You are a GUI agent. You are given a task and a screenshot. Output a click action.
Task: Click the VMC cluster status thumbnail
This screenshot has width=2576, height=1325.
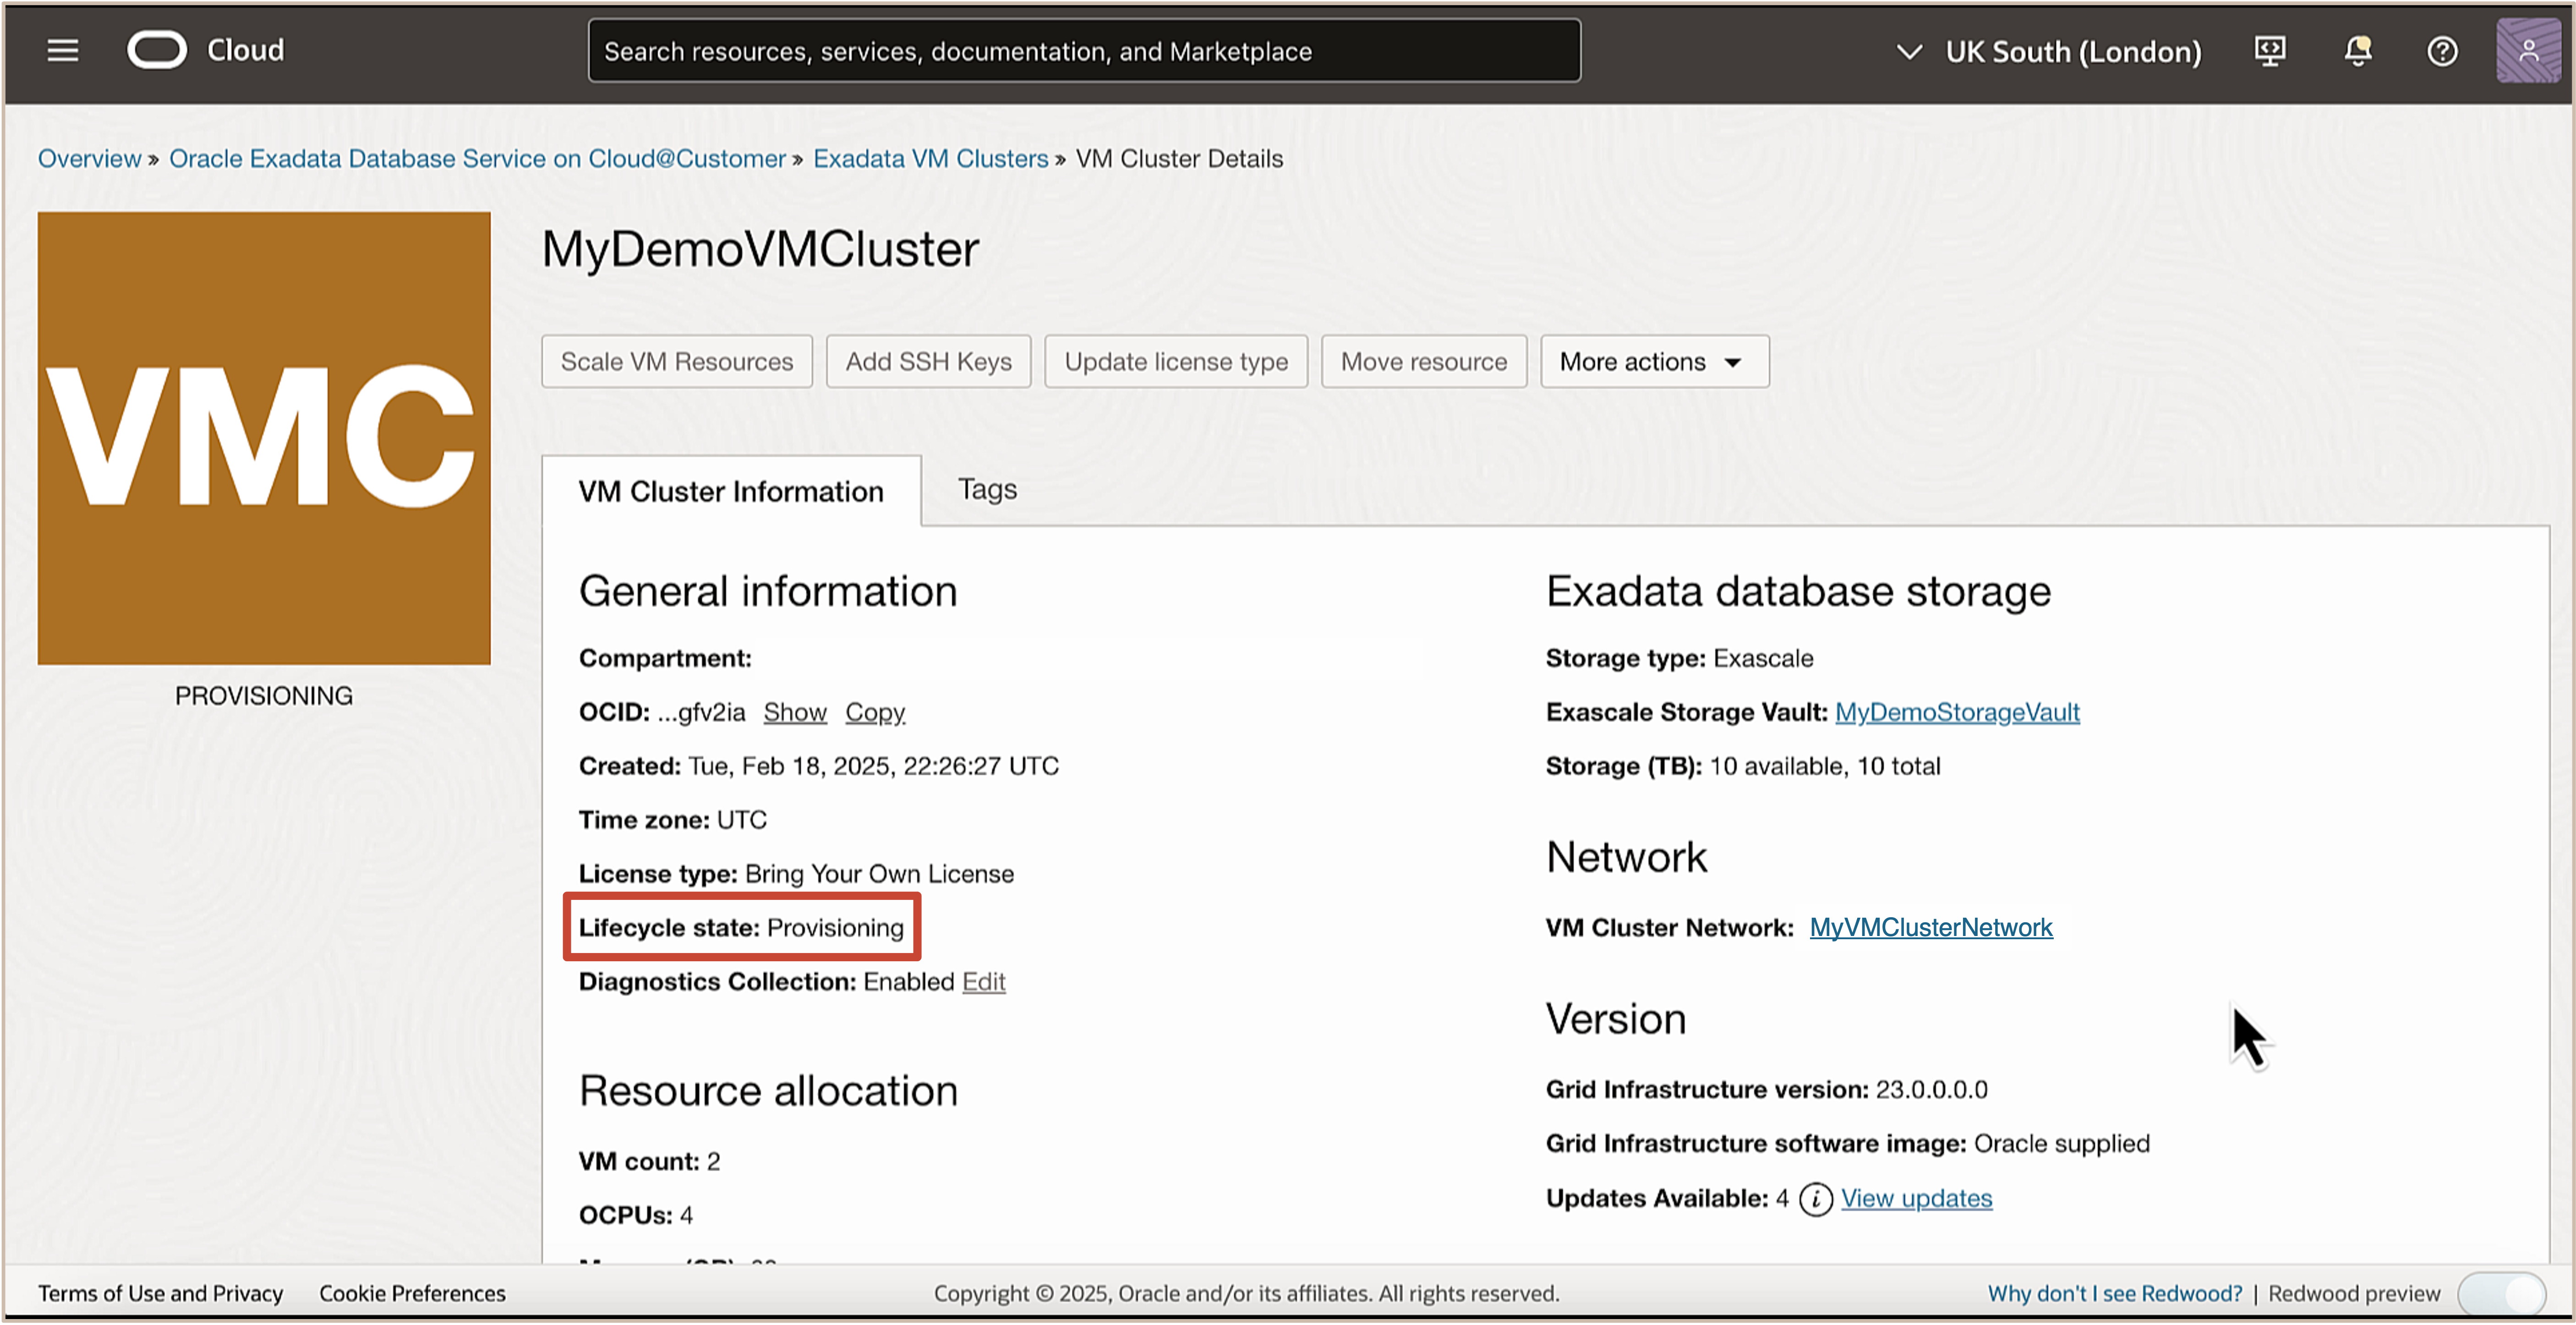(x=264, y=438)
